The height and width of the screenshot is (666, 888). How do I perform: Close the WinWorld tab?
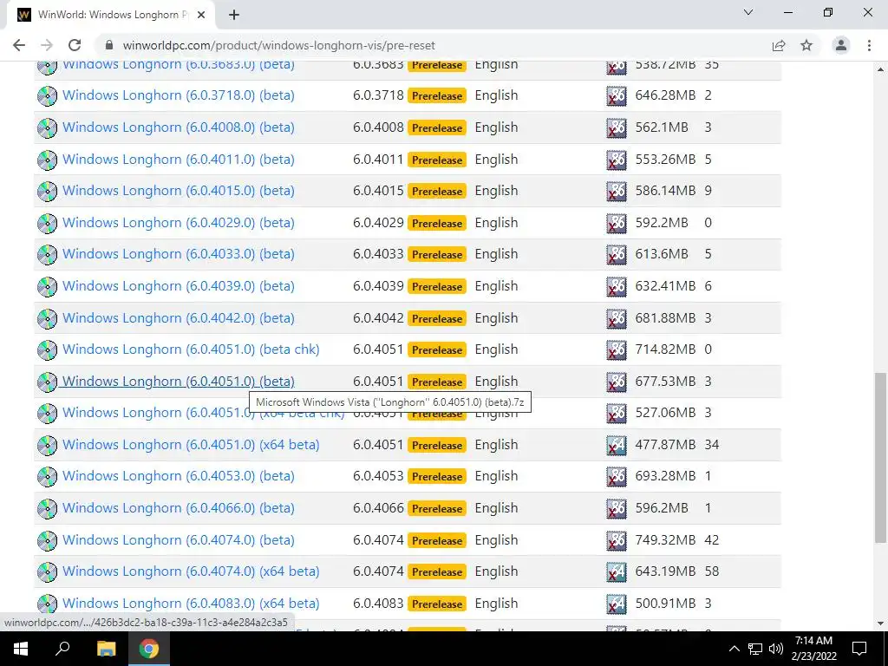coord(201,16)
